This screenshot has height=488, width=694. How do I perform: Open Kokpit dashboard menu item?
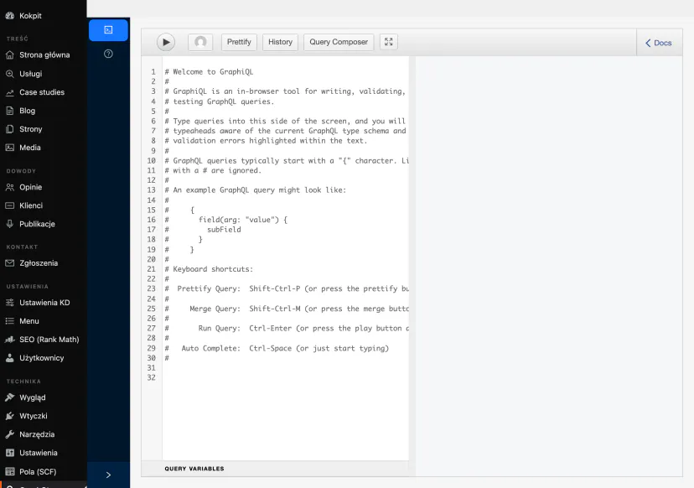tap(44, 15)
